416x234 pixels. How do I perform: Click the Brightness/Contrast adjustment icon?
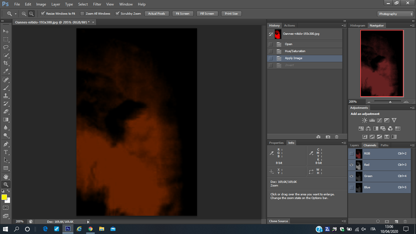pyautogui.click(x=365, y=120)
